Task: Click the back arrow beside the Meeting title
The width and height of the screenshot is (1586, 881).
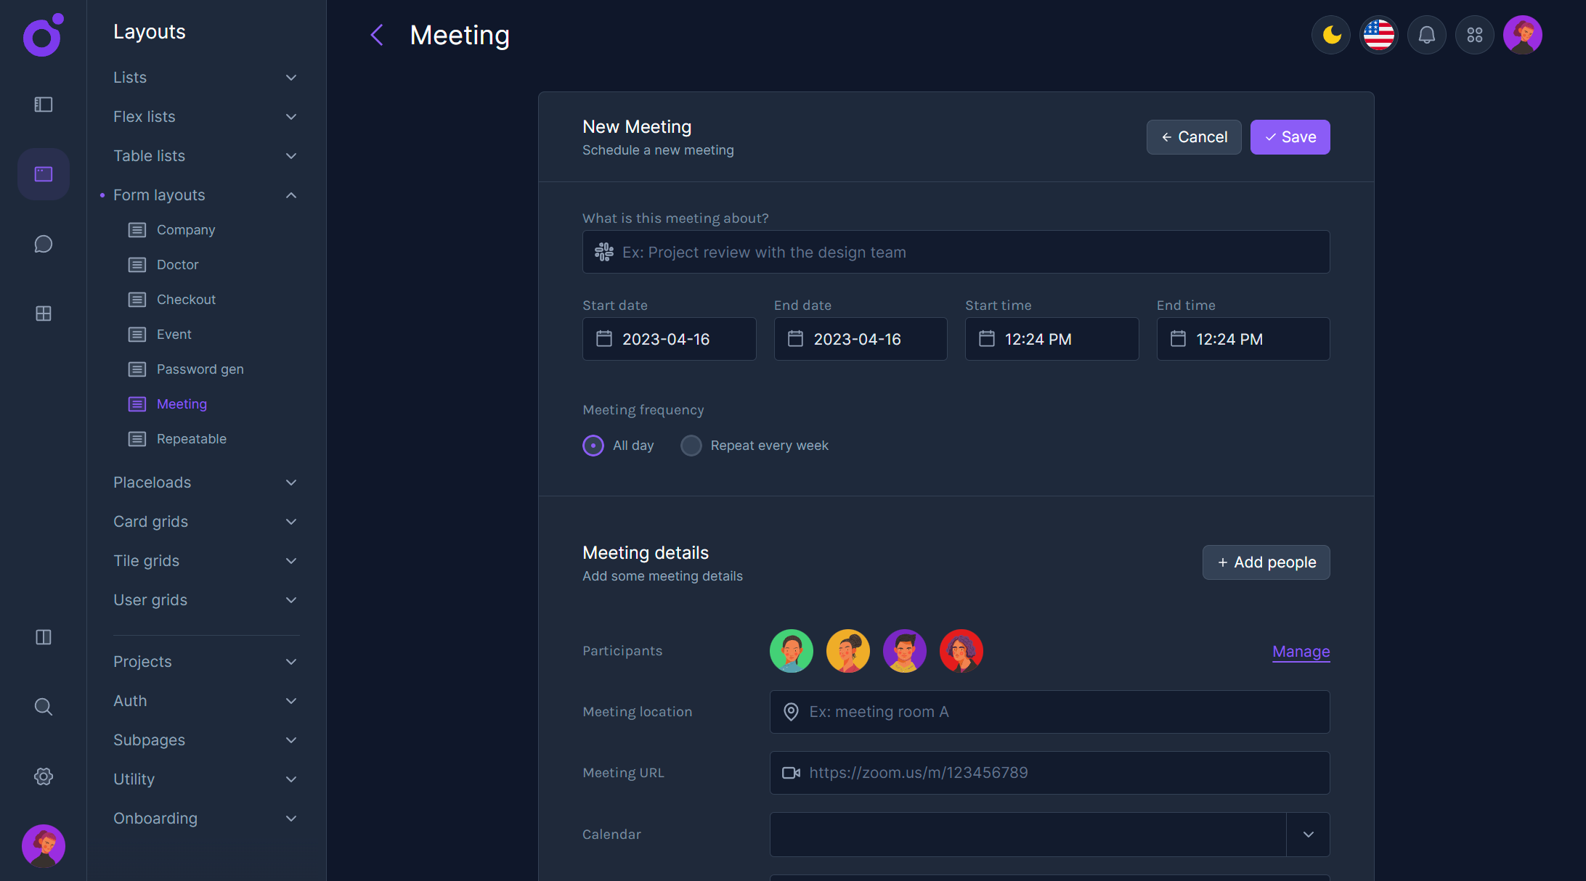Action: pyautogui.click(x=377, y=35)
